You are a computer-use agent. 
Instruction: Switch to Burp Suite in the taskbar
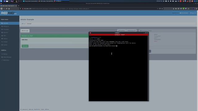(30, 1)
